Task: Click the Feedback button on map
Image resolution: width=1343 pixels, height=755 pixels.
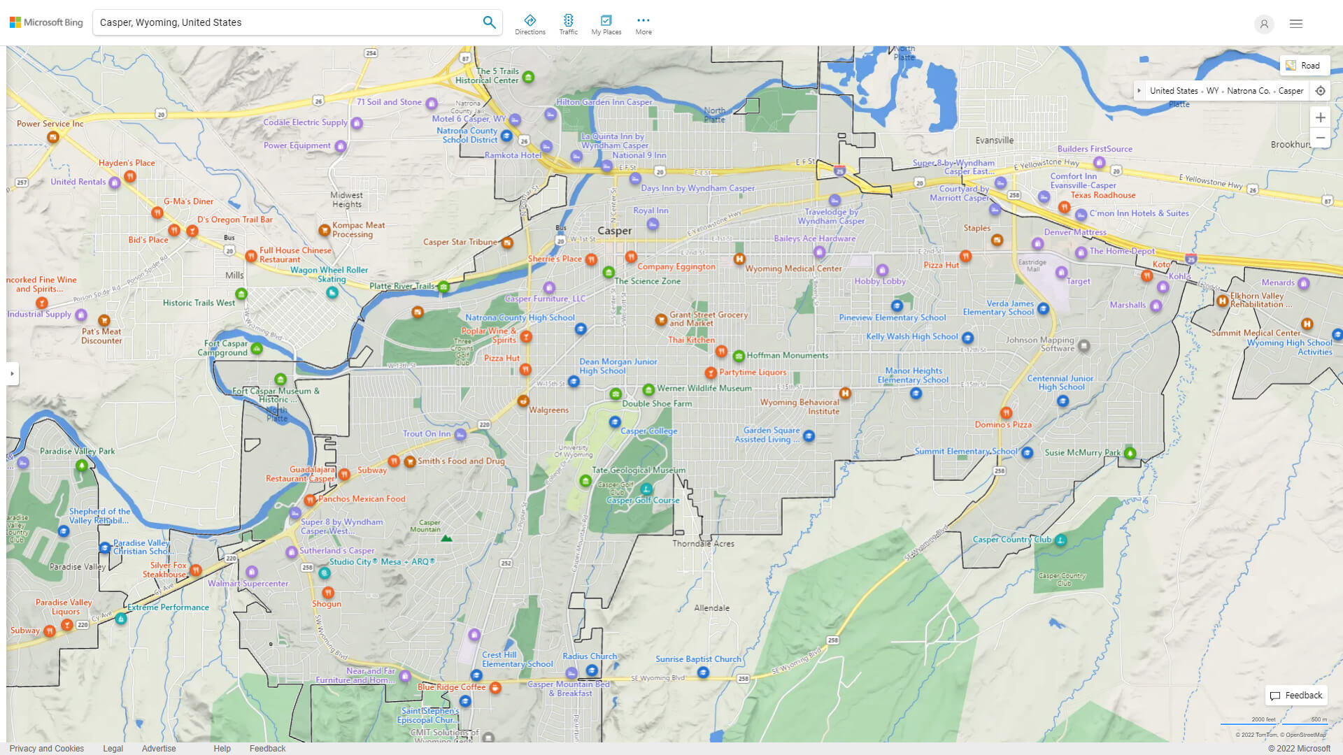Action: coord(1296,696)
